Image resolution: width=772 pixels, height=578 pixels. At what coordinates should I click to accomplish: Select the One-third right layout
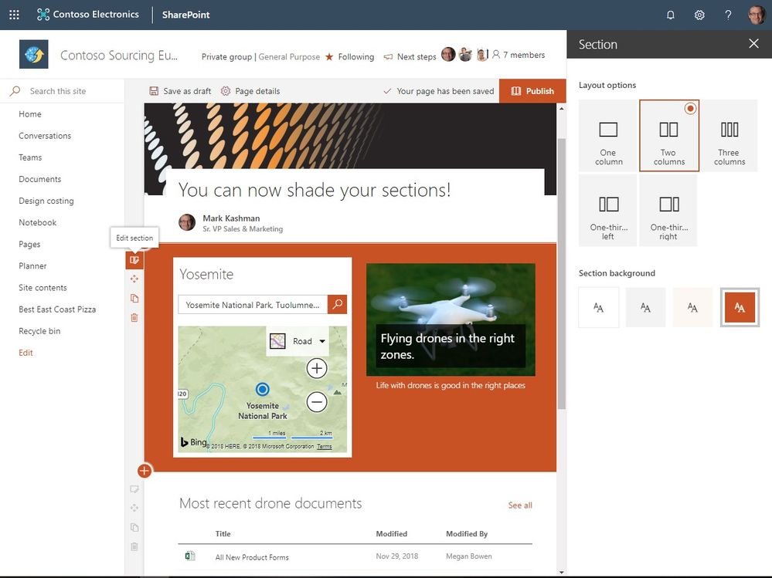pos(668,211)
